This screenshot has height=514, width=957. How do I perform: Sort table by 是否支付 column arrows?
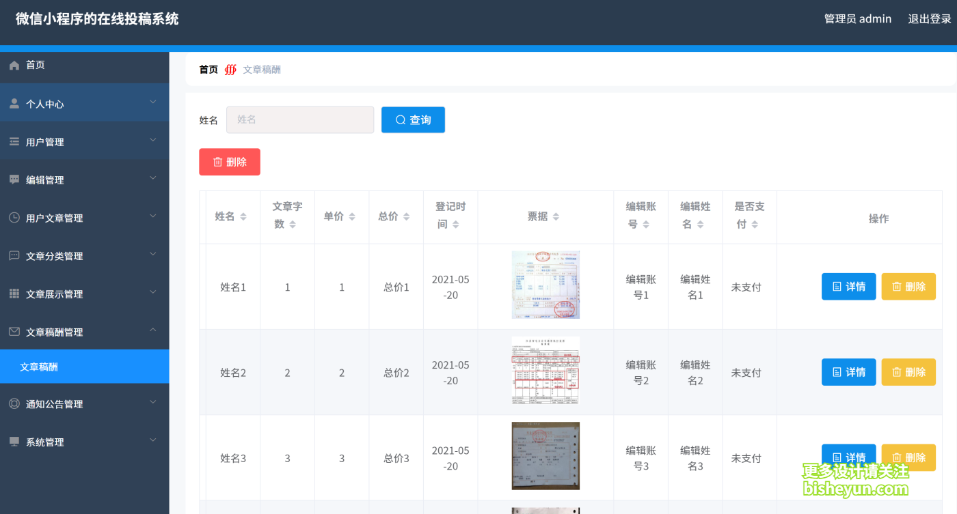tap(755, 224)
